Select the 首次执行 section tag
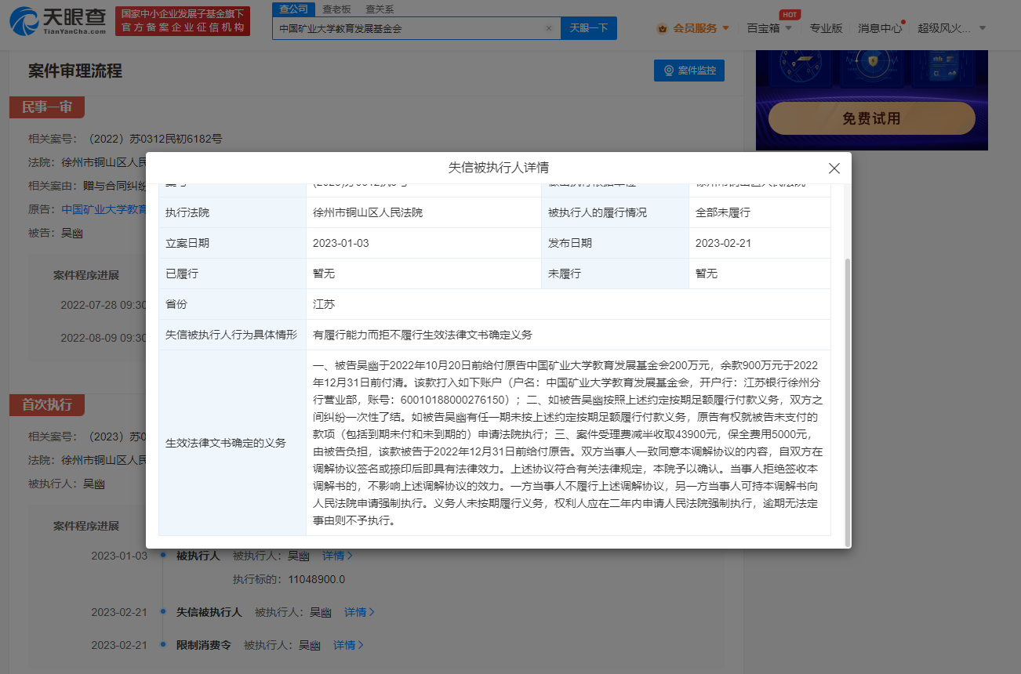The height and width of the screenshot is (674, 1021). (46, 405)
